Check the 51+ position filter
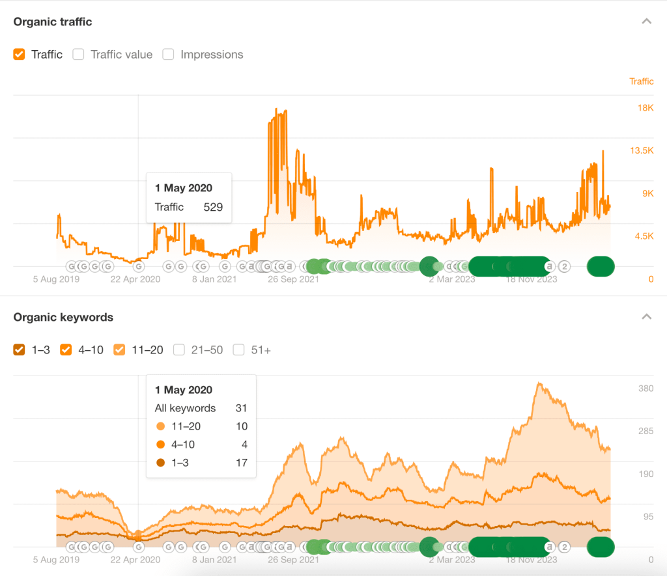 click(238, 350)
